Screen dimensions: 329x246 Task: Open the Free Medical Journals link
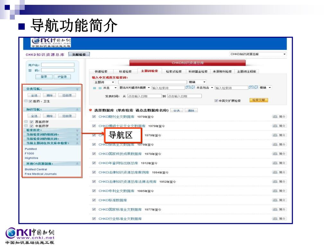(x=41, y=174)
